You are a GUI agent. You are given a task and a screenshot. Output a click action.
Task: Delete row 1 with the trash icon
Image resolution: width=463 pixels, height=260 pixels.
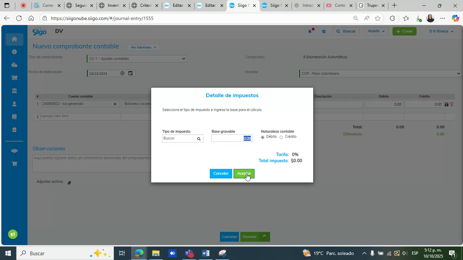tap(451, 104)
